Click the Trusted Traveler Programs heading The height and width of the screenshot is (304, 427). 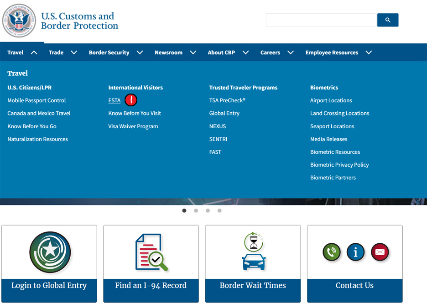click(243, 88)
